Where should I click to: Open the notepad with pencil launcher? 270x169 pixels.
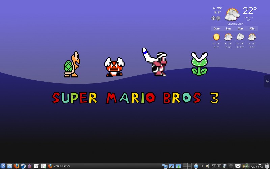click(x=36, y=166)
